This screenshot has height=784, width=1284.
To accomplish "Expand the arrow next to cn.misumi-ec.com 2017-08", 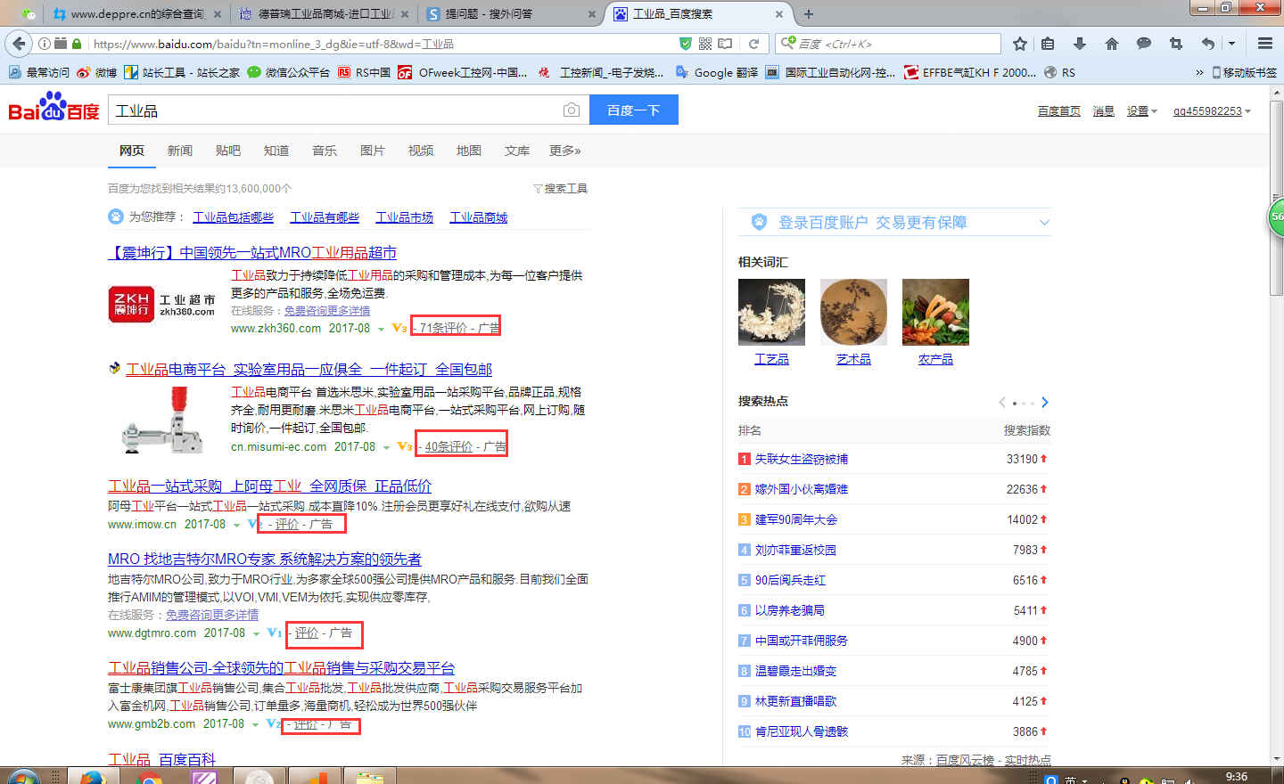I will point(386,447).
